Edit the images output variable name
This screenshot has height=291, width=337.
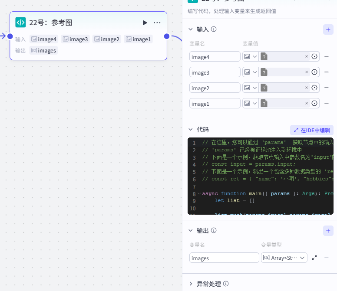224,258
